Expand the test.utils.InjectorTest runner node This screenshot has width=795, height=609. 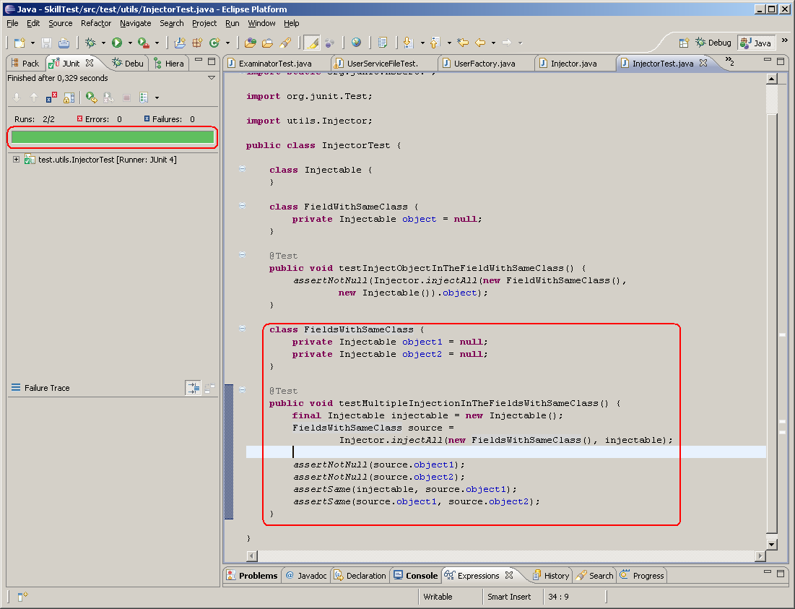(x=17, y=160)
